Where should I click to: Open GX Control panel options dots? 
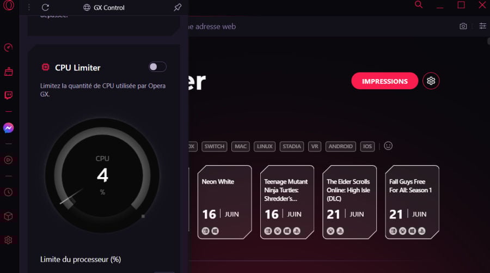[29, 7]
